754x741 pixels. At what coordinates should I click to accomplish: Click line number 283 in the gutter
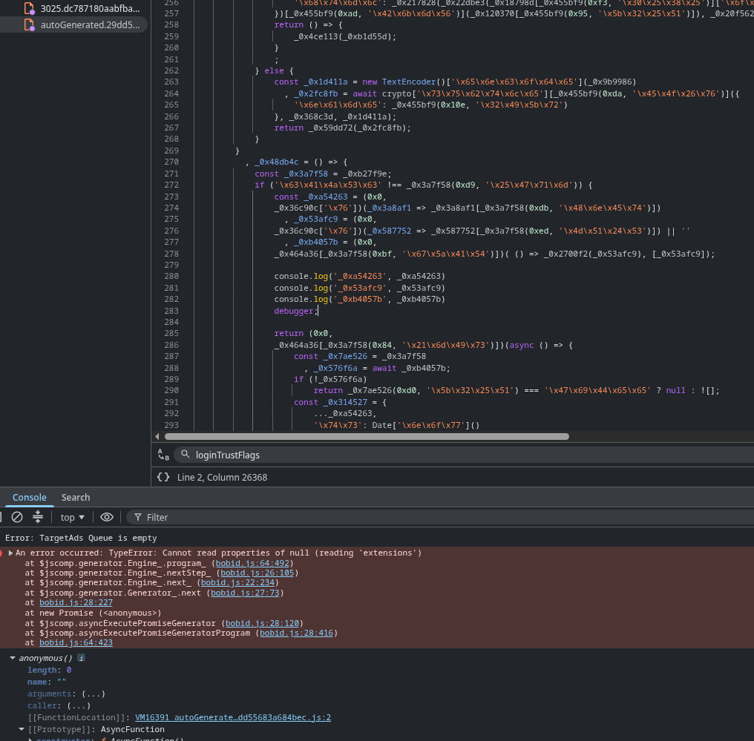[x=171, y=311]
